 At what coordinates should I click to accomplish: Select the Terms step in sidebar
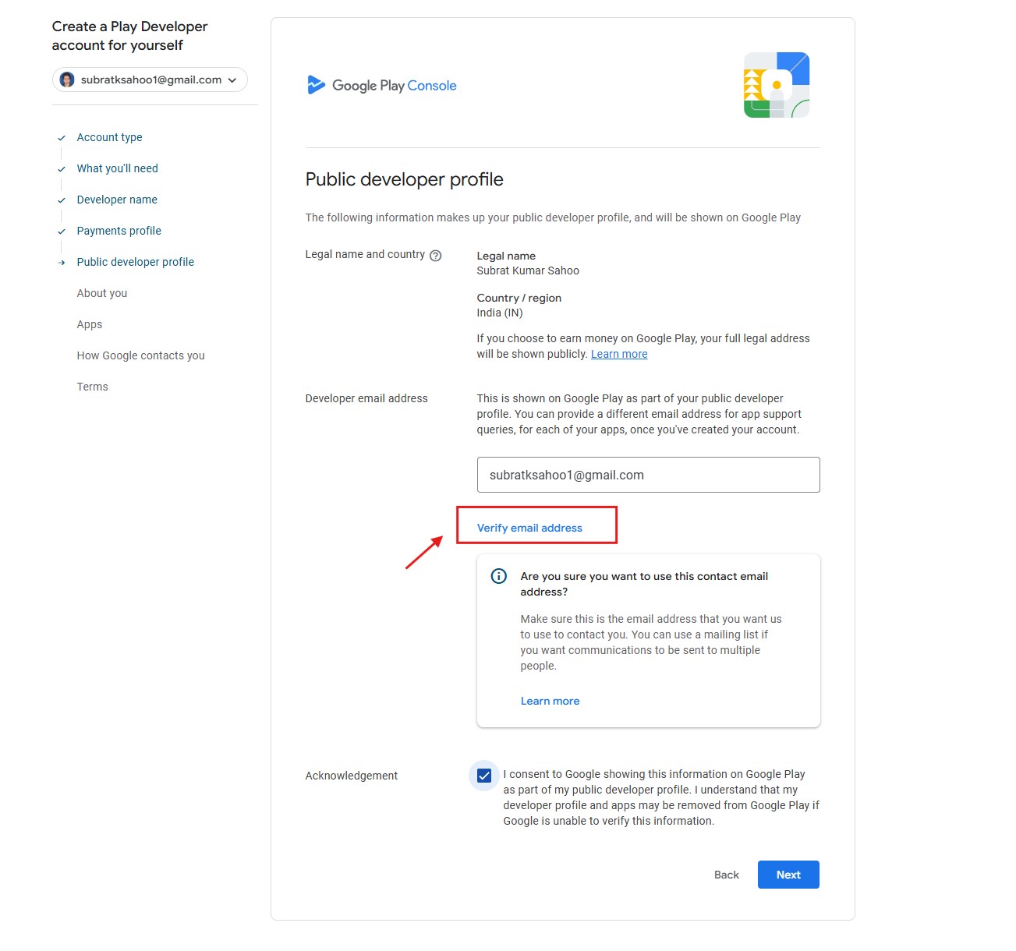92,387
